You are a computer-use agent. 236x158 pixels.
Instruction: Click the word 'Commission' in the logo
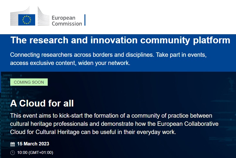click(67, 24)
